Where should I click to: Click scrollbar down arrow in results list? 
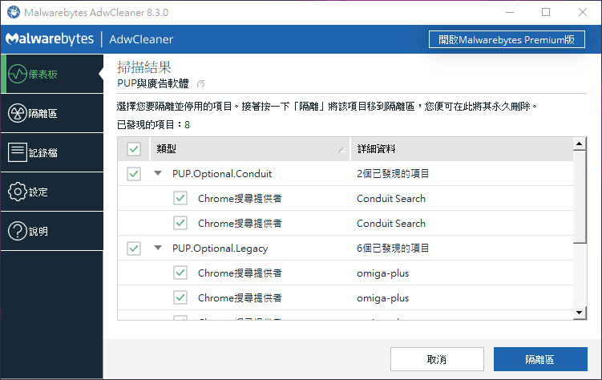(580, 313)
